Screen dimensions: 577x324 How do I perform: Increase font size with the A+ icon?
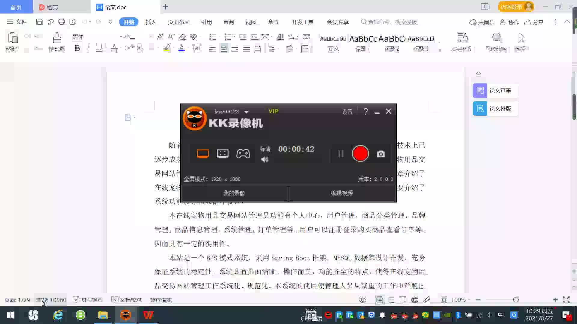[160, 37]
